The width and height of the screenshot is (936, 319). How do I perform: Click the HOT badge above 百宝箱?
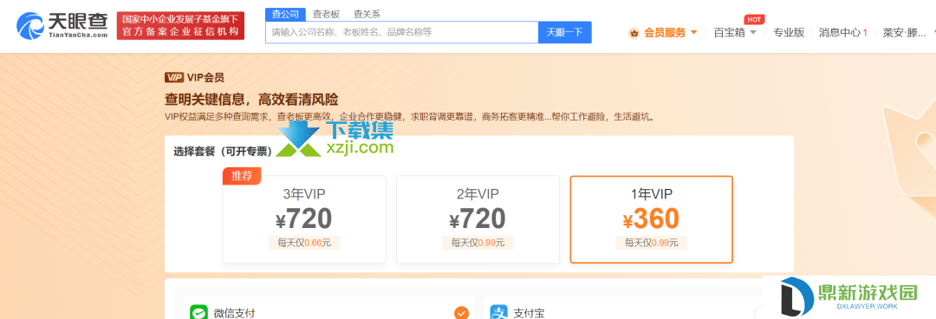click(x=755, y=20)
